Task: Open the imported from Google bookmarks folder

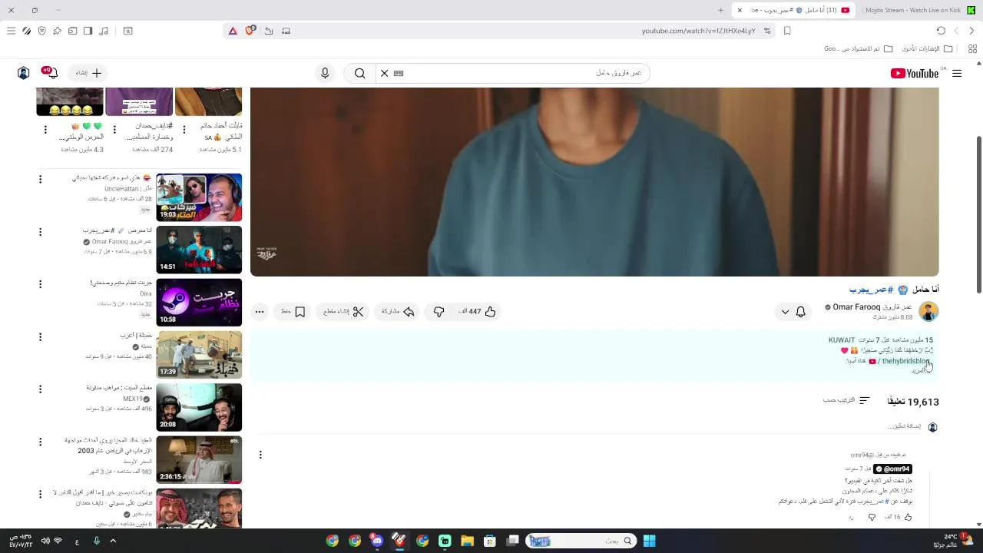Action: [858, 48]
